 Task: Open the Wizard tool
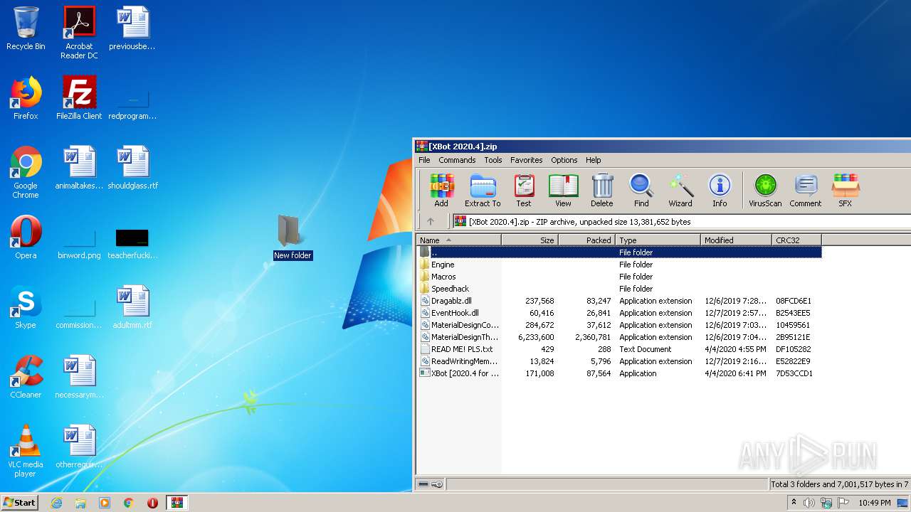pyautogui.click(x=680, y=190)
